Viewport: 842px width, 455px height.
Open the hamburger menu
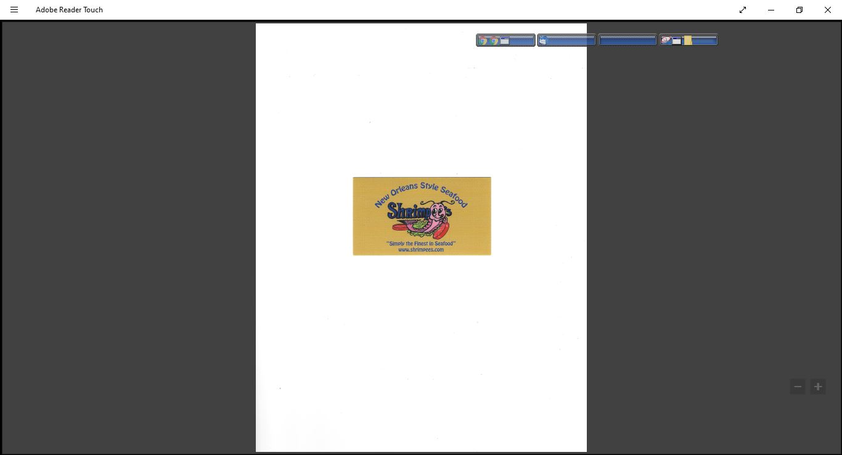14,10
